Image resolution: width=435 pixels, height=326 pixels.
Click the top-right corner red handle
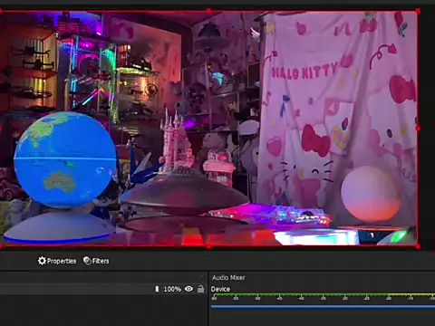click(x=418, y=11)
